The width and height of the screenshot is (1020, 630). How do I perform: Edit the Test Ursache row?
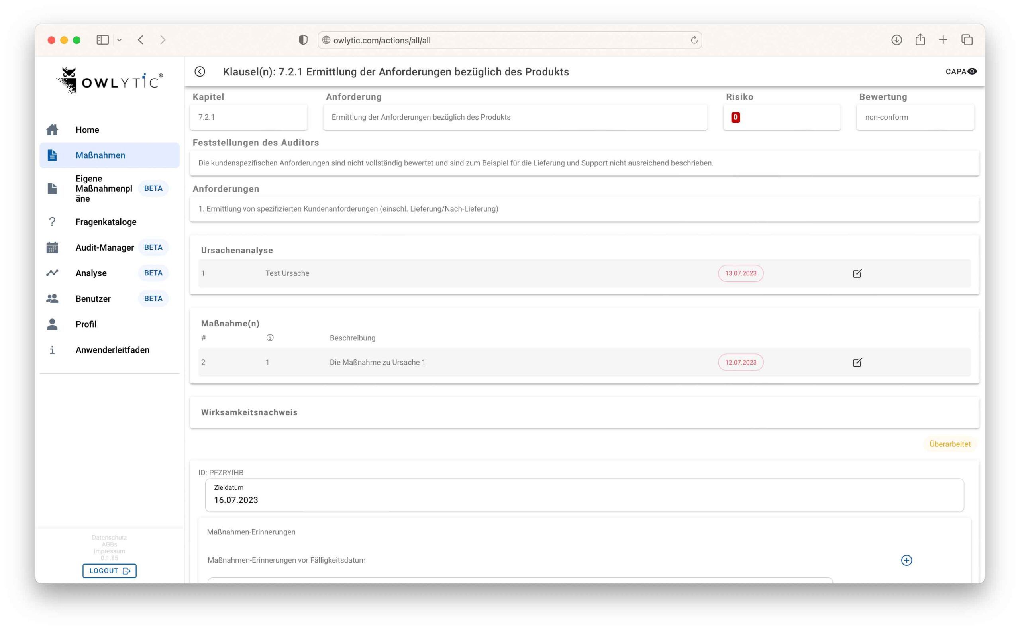(857, 273)
